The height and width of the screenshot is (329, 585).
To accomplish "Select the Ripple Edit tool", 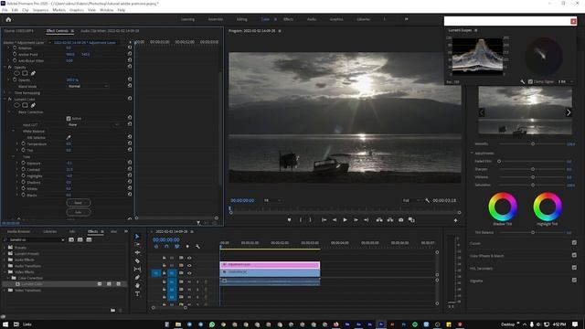I will (x=137, y=252).
